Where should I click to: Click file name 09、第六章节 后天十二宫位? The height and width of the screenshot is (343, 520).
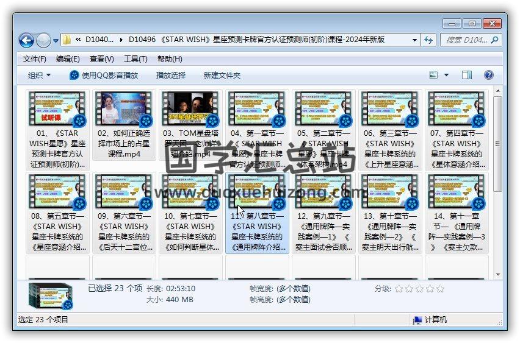[124, 232]
